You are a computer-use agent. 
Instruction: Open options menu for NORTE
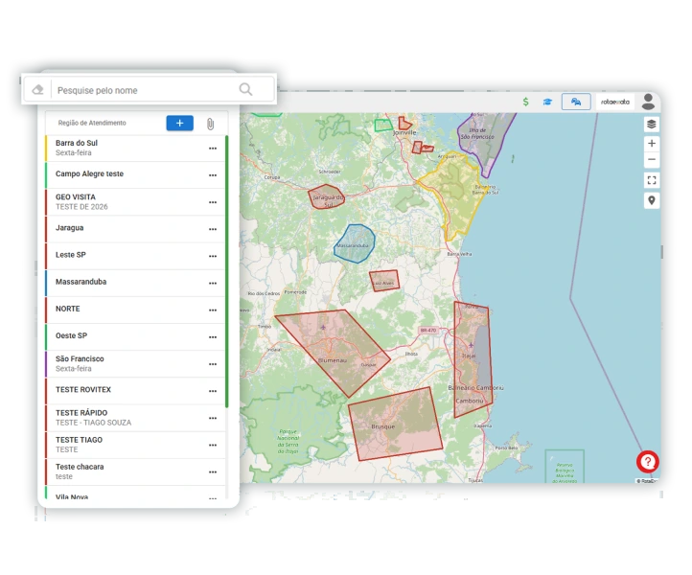pyautogui.click(x=213, y=310)
